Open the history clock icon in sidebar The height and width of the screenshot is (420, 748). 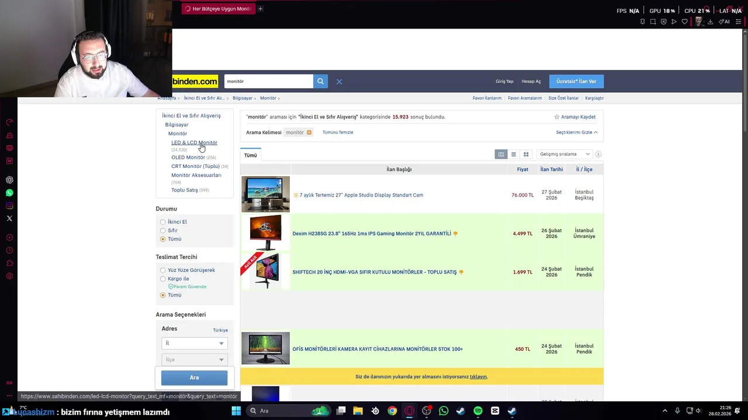(9, 250)
